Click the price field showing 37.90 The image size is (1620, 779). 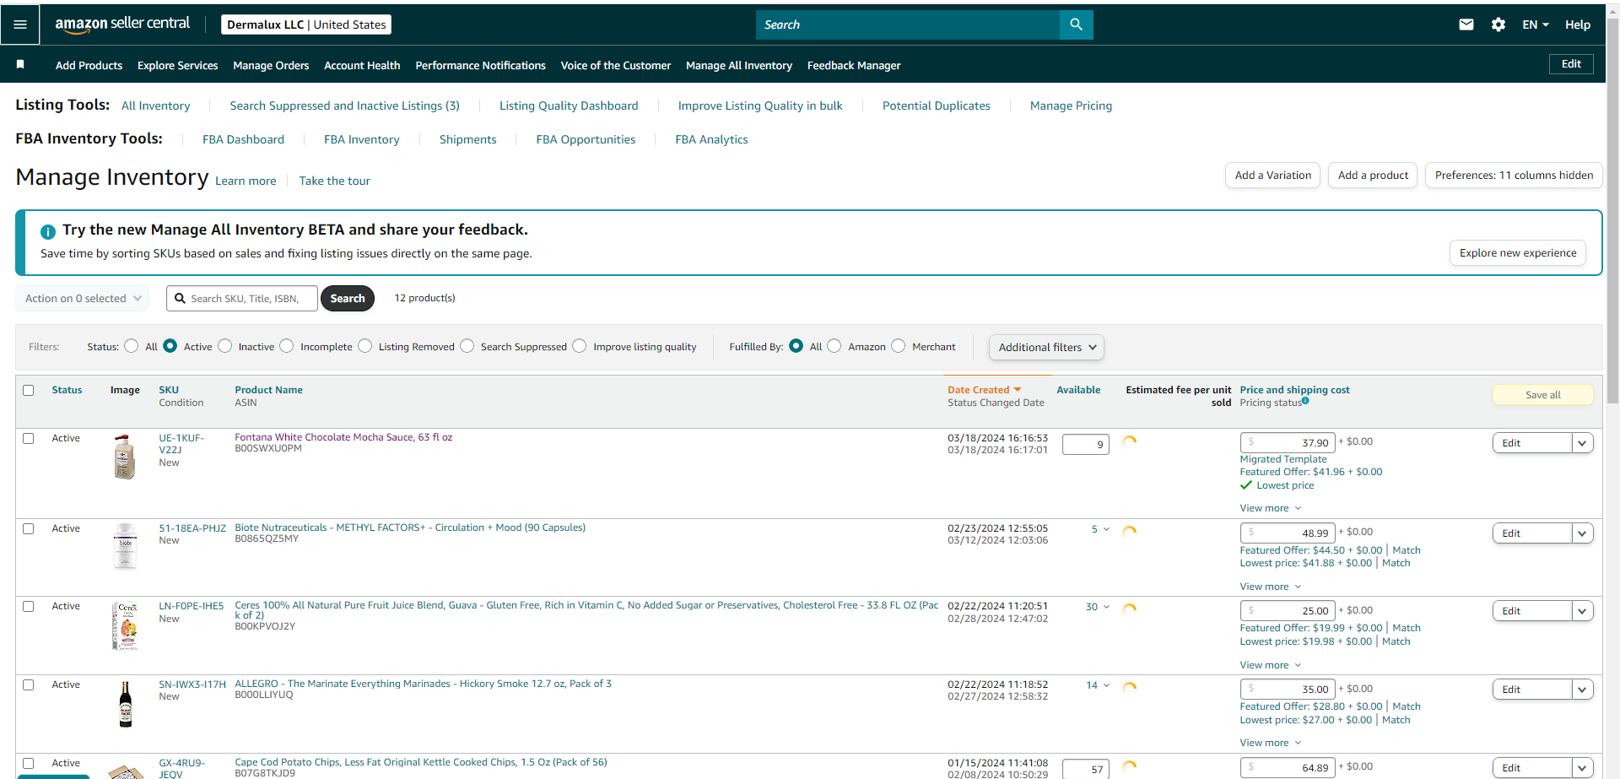point(1288,442)
